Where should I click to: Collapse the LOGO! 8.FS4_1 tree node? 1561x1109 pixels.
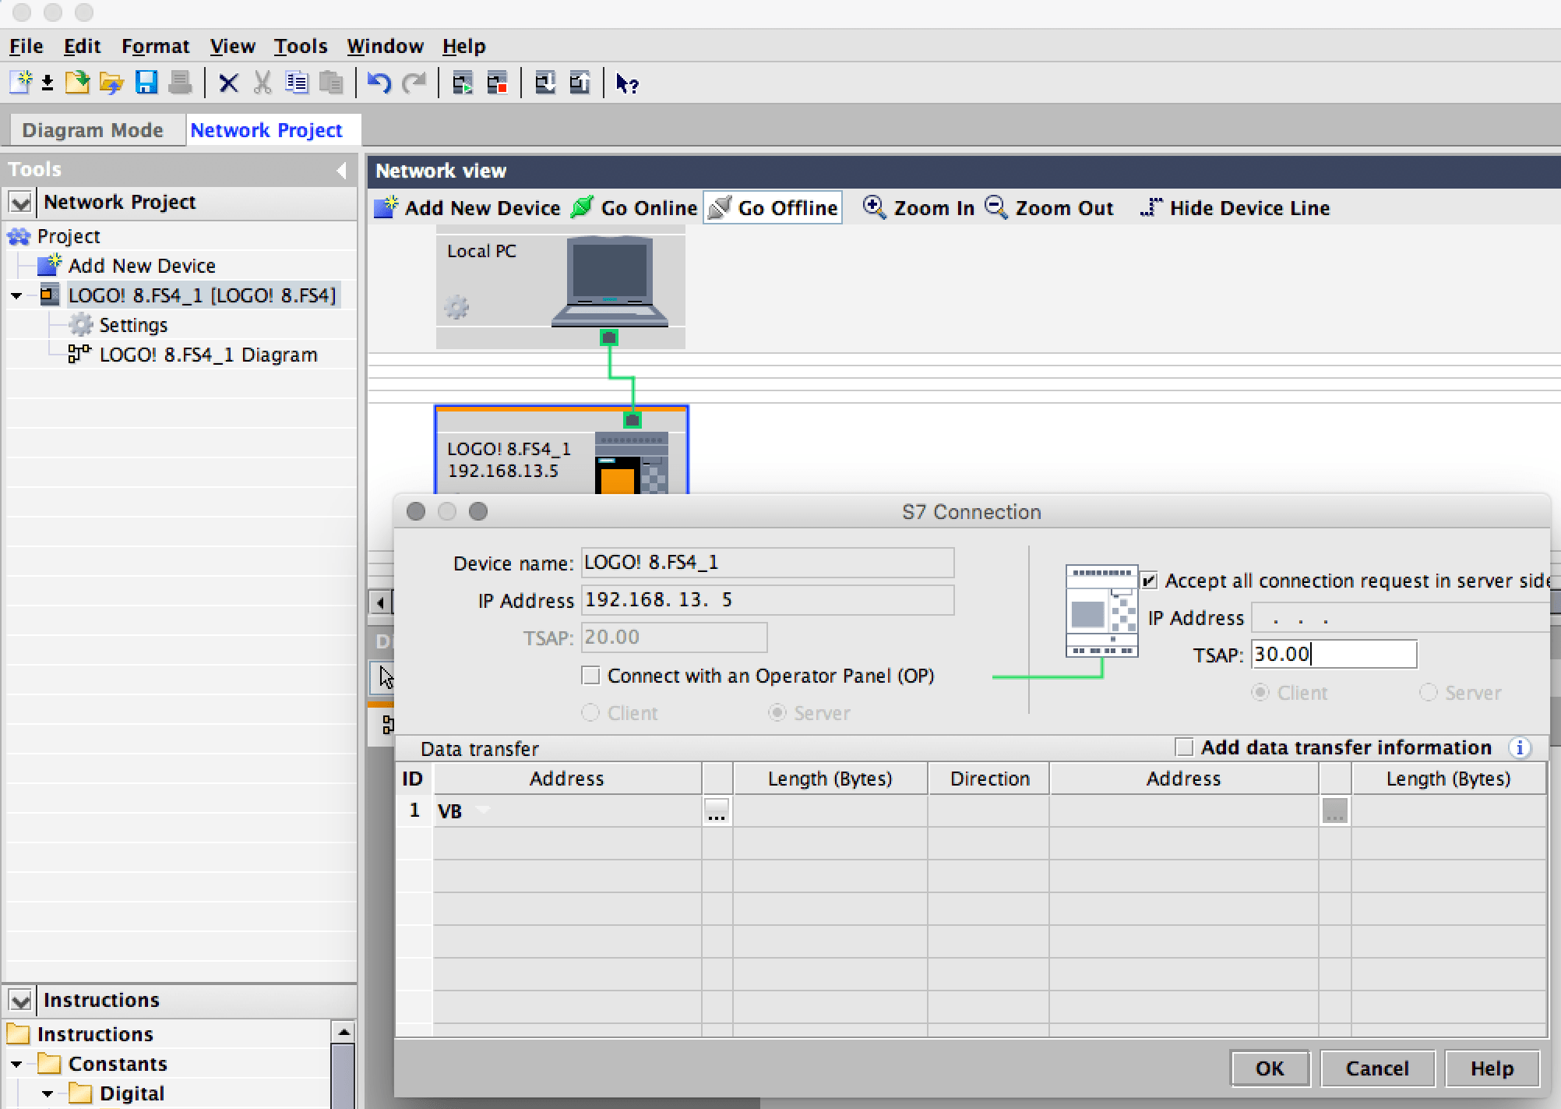(16, 296)
